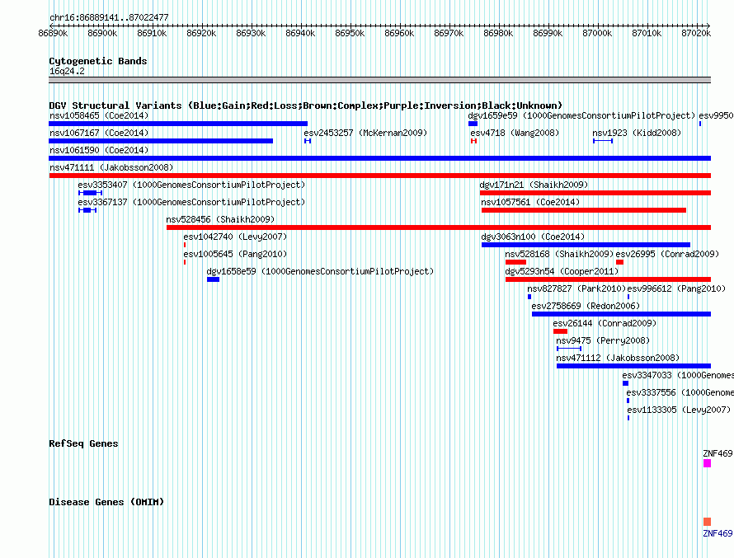Click nsv1057561 (Coe2014) label

(x=530, y=202)
